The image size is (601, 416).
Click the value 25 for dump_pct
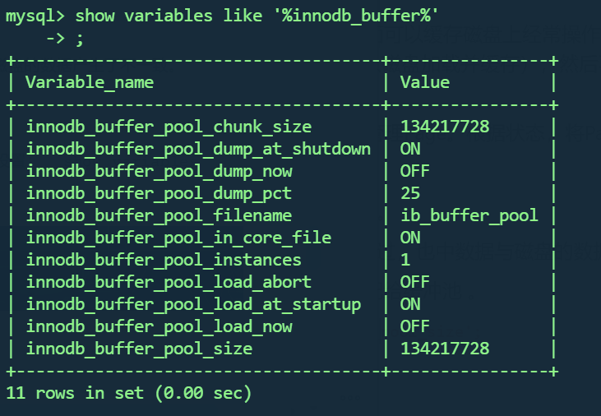click(410, 193)
